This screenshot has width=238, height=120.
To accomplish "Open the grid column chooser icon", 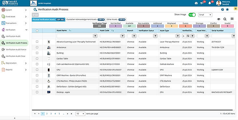I will [x=232, y=19].
